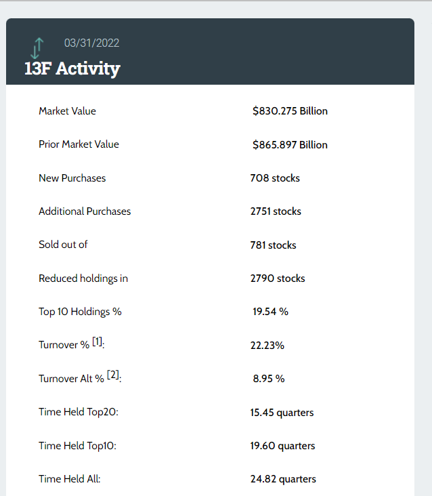Open footnote [2] next to Turnover Alt %

[x=113, y=375]
